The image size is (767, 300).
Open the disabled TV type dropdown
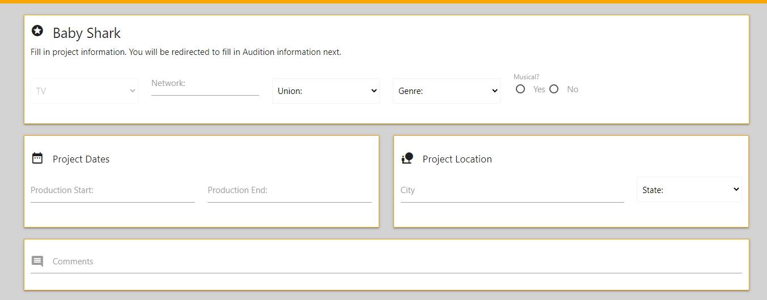(x=84, y=91)
